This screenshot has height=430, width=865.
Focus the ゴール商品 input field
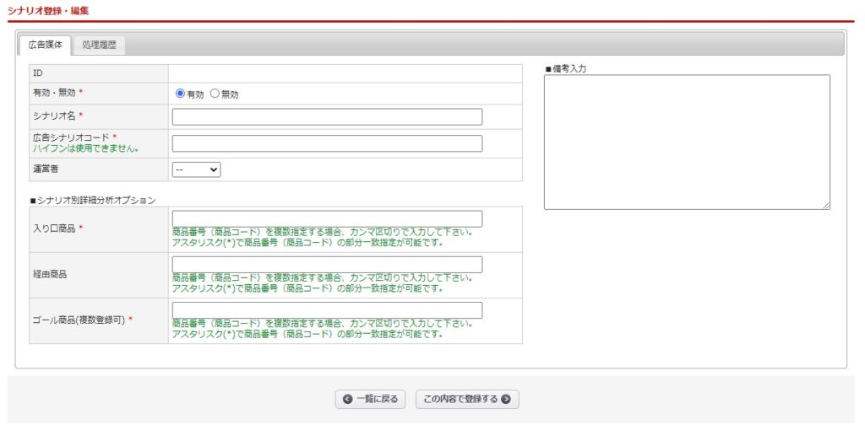[327, 310]
